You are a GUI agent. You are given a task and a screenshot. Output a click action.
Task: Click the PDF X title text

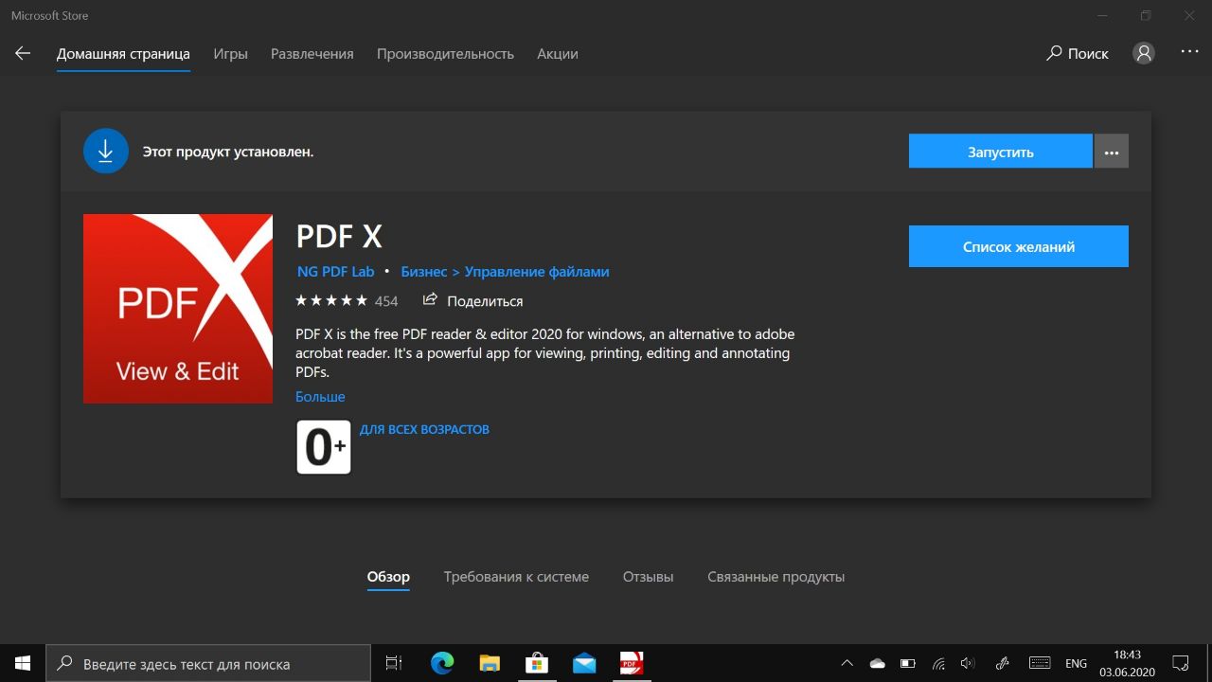coord(339,236)
